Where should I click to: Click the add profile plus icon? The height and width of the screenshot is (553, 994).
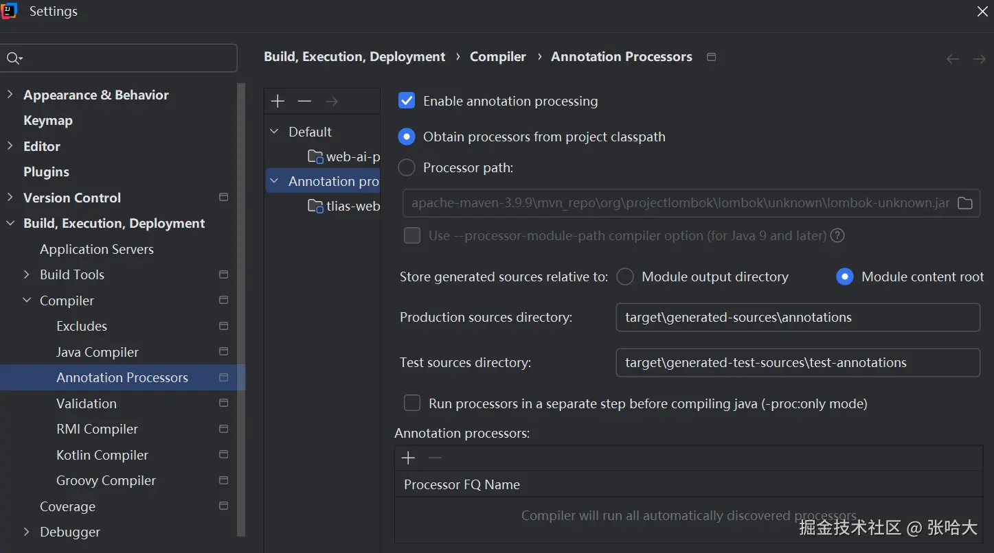click(278, 102)
